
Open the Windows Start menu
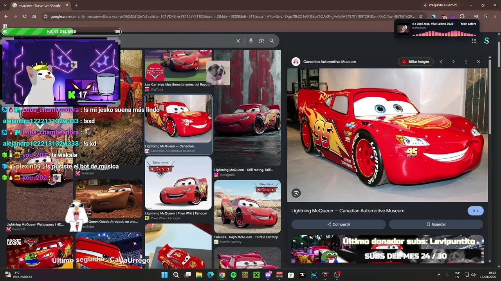pos(164,275)
